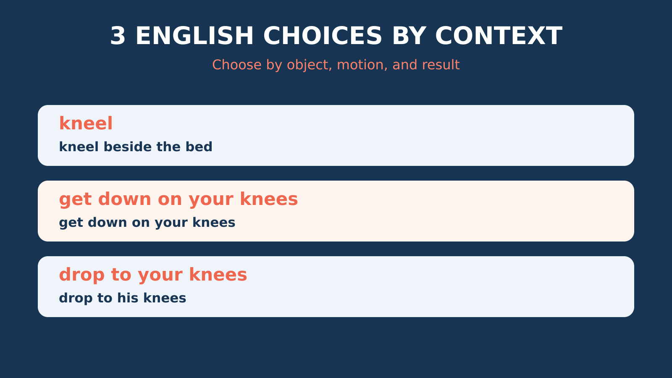Select the third card about dropping to knees

(x=336, y=286)
